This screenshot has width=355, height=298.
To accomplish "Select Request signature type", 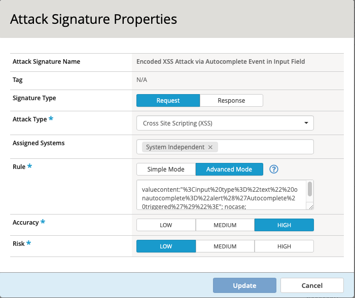I will pyautogui.click(x=168, y=101).
